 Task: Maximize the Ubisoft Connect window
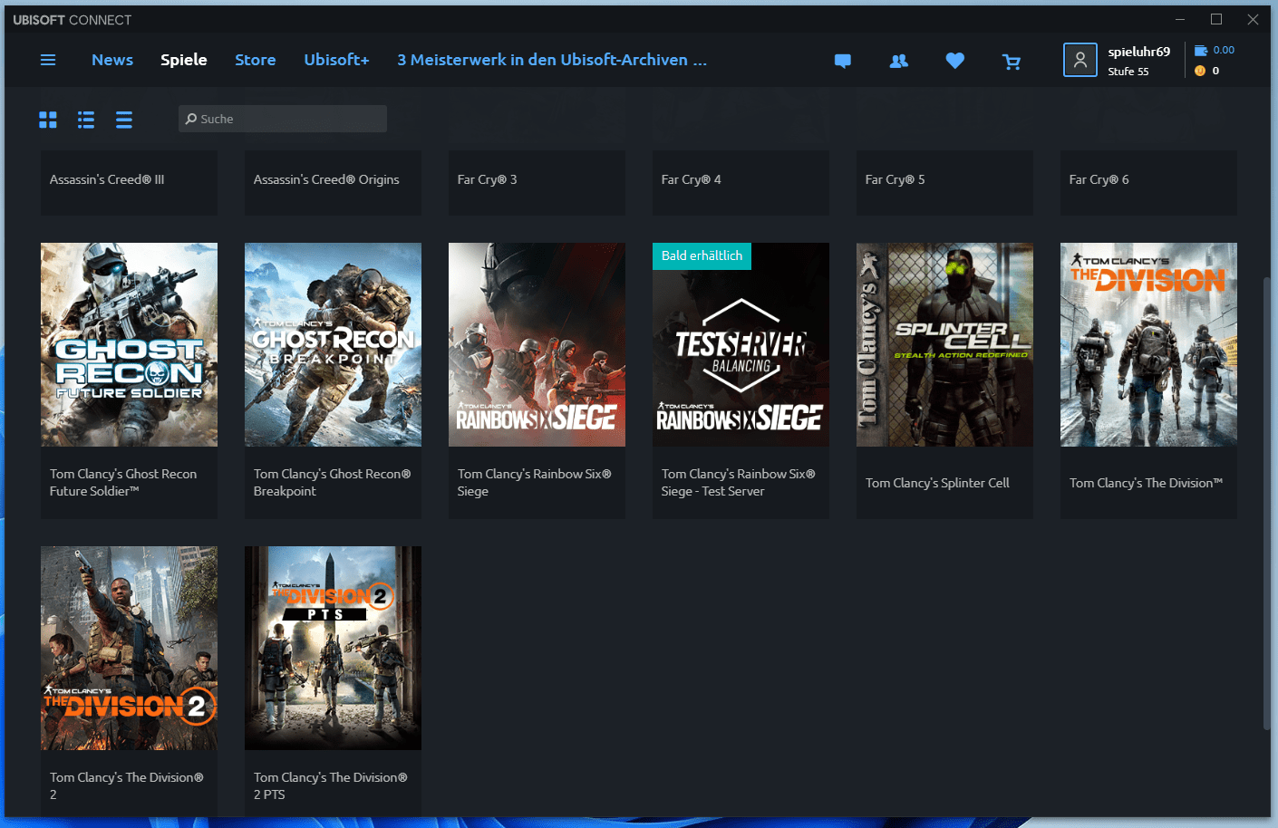(x=1216, y=19)
